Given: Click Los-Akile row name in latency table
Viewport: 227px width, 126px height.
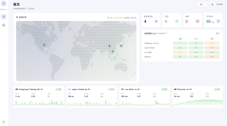Looking at the screenshot, I should pos(148,52).
